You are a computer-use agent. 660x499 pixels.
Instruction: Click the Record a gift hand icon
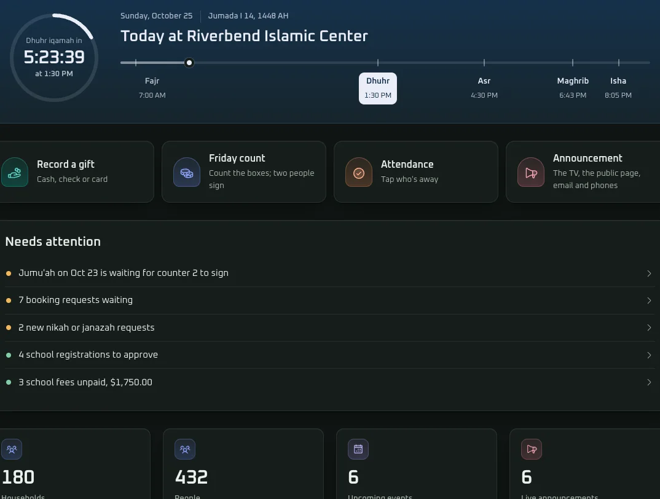click(14, 172)
